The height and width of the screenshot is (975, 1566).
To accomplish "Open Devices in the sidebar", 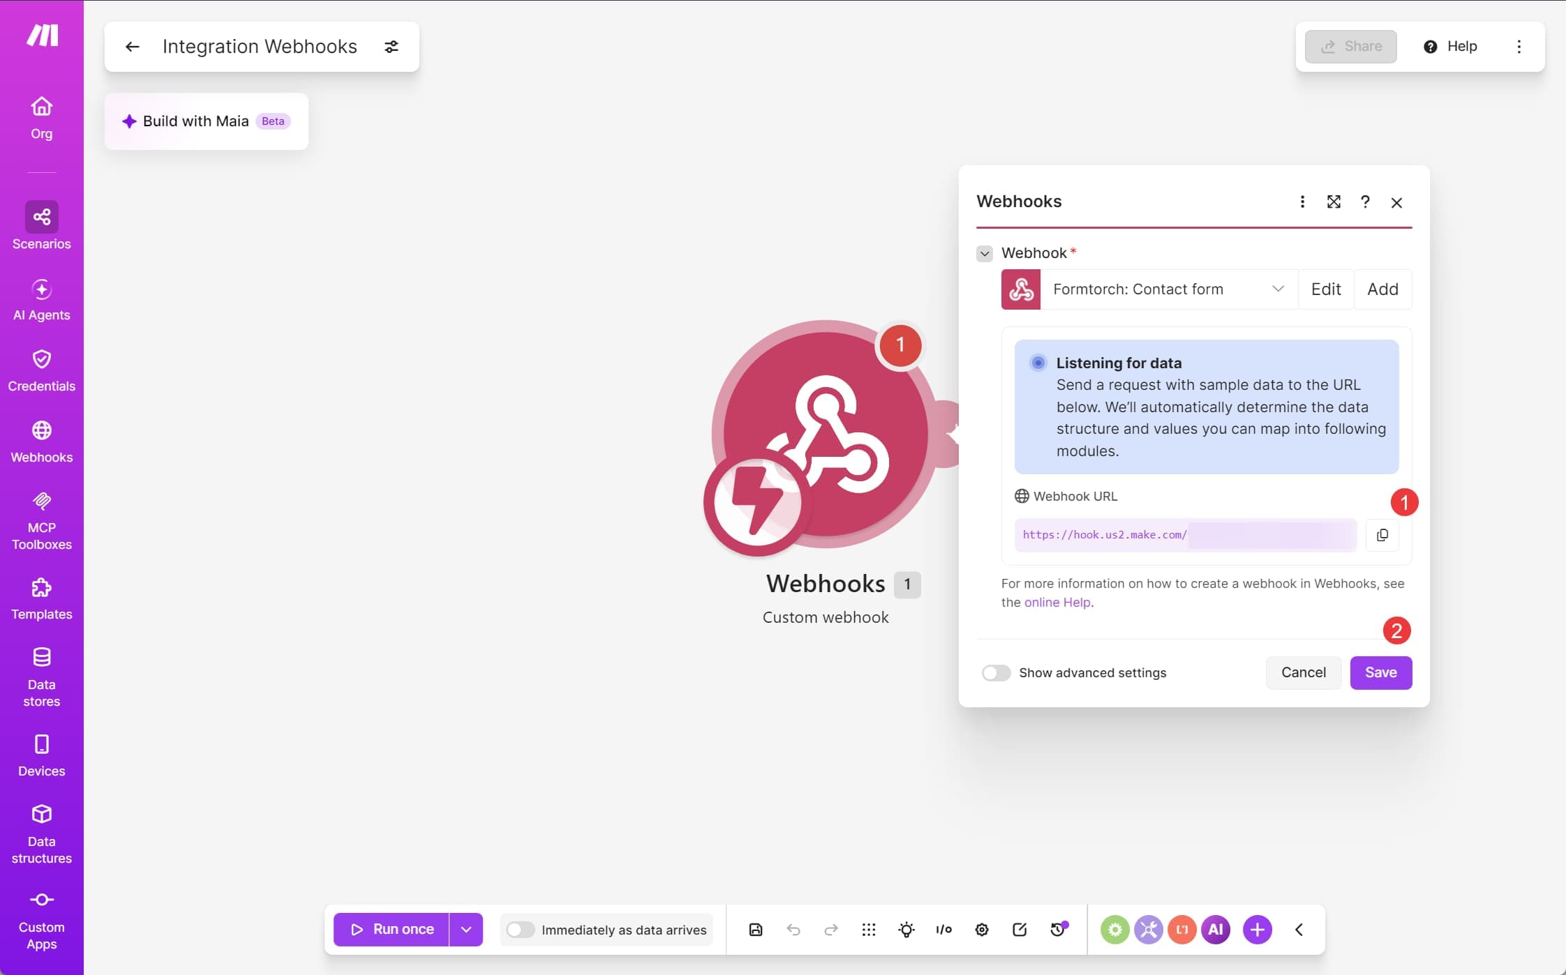I will click(x=41, y=756).
